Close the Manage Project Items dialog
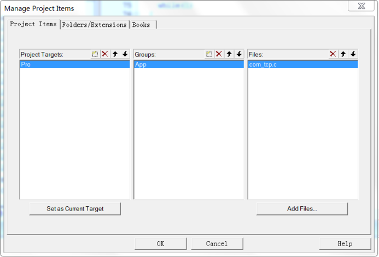Screen dimensions: 379x257 click(x=361, y=6)
